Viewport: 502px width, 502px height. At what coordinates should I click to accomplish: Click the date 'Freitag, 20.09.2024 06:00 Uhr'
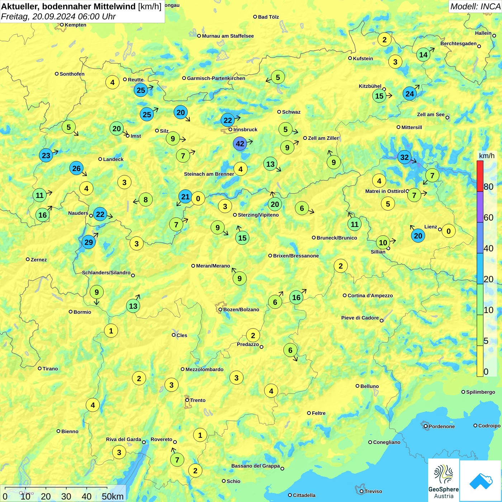(x=58, y=16)
